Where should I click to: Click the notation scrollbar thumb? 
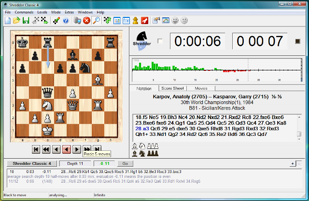299,134
